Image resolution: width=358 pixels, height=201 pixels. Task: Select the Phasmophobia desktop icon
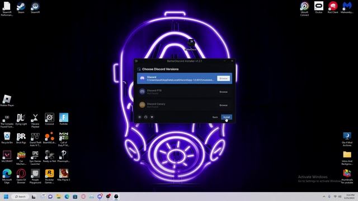(x=64, y=157)
